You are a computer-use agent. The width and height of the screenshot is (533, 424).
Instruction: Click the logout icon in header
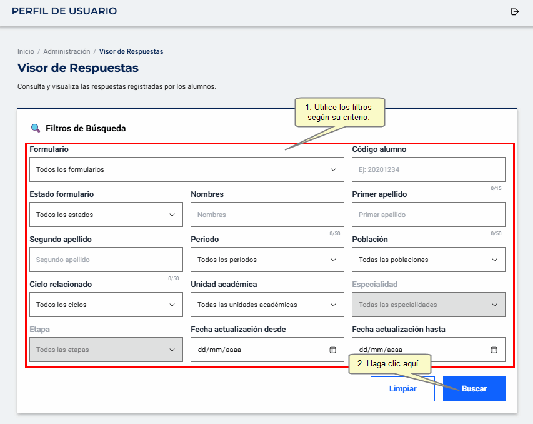click(x=515, y=12)
